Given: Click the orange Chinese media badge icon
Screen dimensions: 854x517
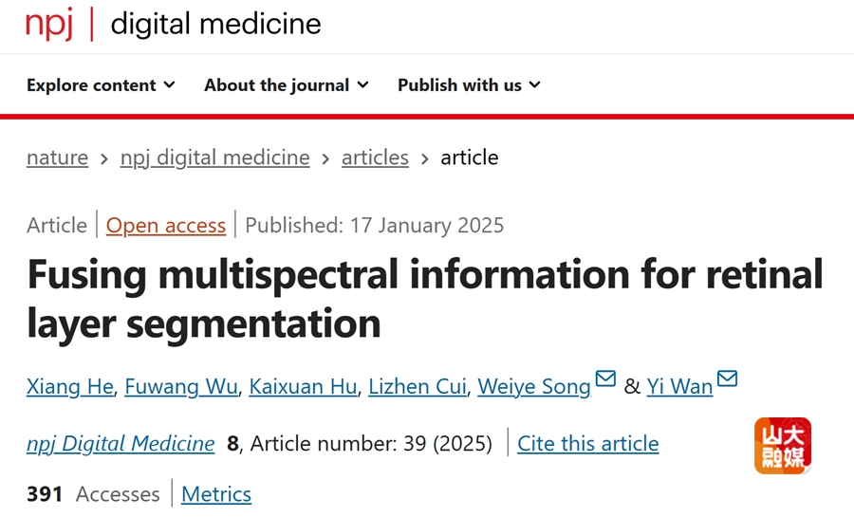Looking at the screenshot, I should (783, 446).
